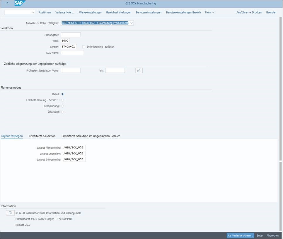Viewport: 283px width, 239px height.
Task: Open the Mehr menu
Action: pos(209,12)
